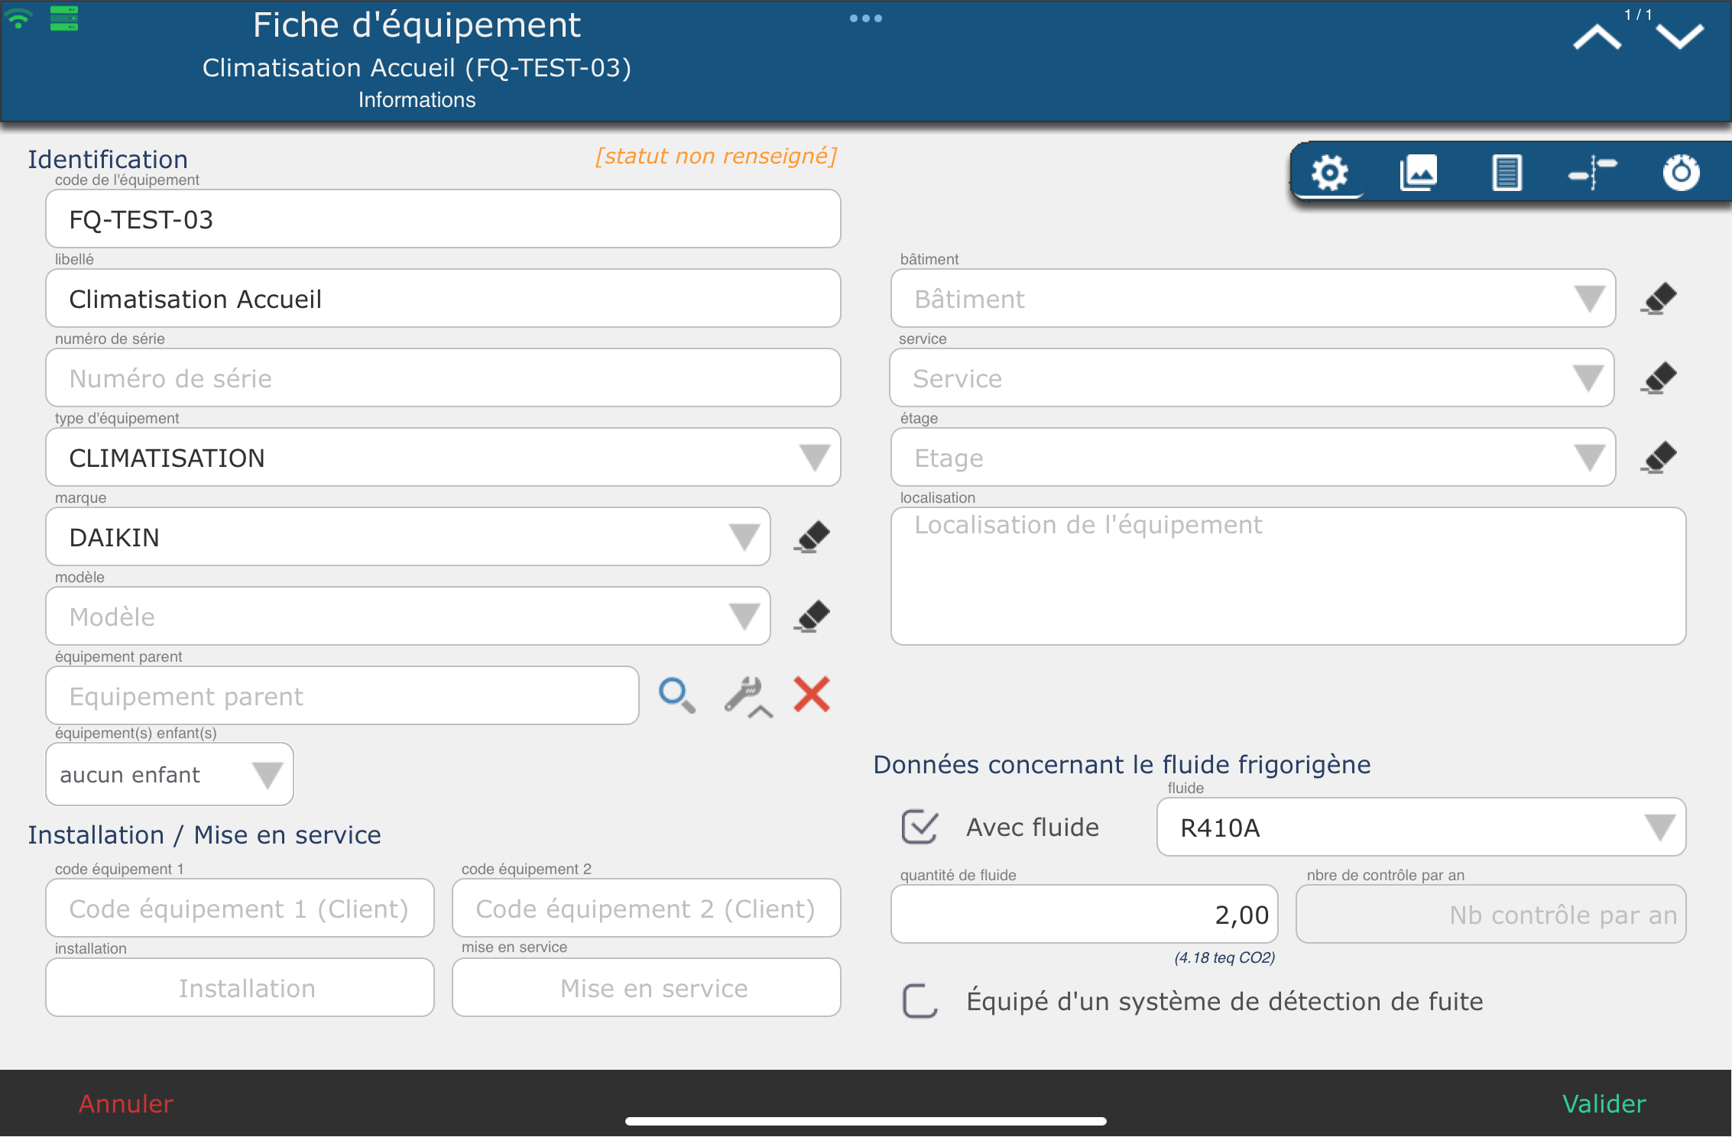Image resolution: width=1732 pixels, height=1137 pixels.
Task: Search for a parent equipment with the magnifier
Action: (676, 695)
